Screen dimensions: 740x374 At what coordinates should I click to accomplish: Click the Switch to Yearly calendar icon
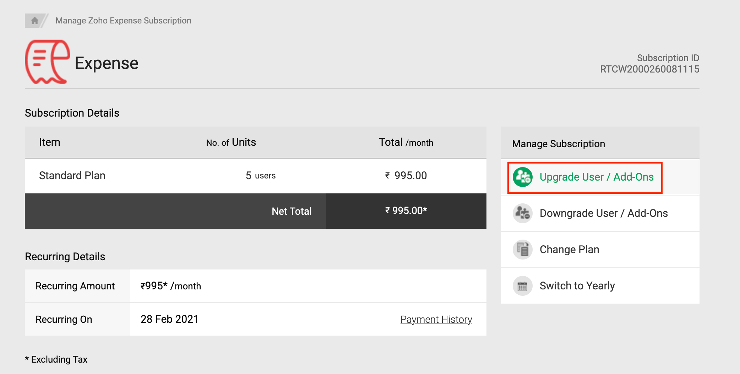coord(522,286)
